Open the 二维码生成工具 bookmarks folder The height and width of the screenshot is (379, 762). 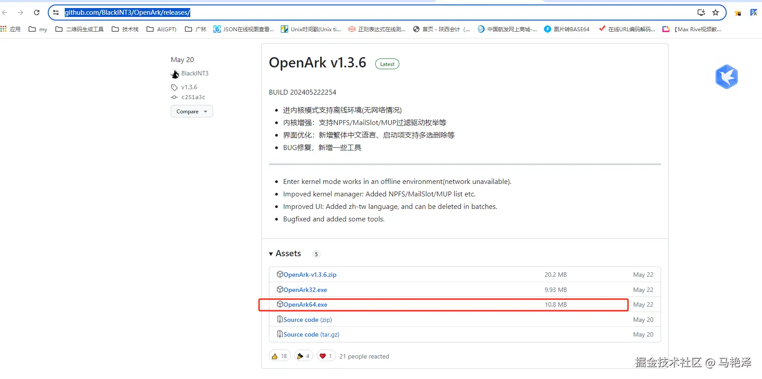tap(80, 29)
